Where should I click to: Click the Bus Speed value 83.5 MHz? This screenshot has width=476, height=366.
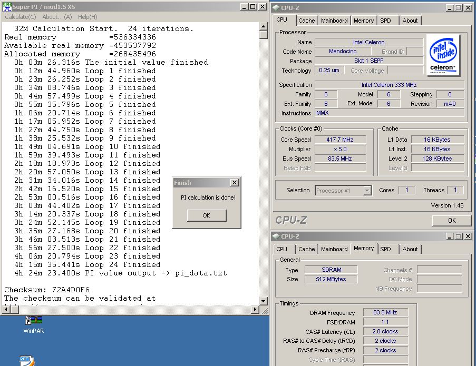pyautogui.click(x=340, y=159)
